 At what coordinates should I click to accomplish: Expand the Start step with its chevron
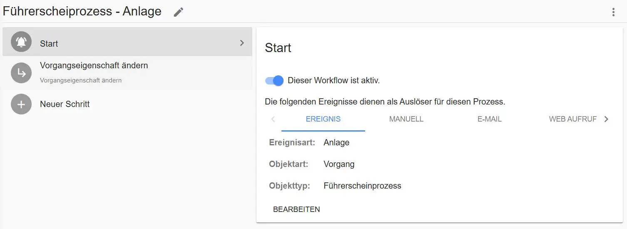pyautogui.click(x=242, y=43)
